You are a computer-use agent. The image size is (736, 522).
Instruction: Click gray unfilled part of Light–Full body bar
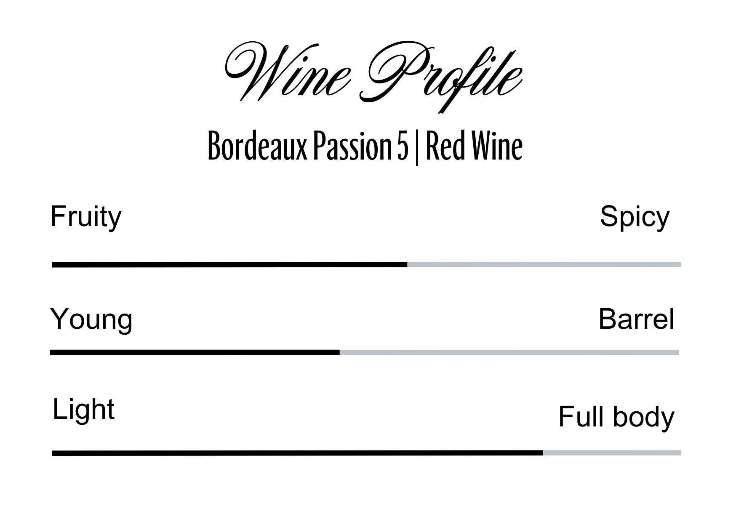coord(612,453)
